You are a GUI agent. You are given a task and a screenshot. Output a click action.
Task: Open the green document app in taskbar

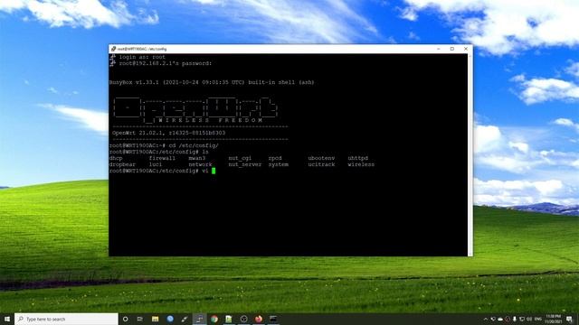coord(229,319)
